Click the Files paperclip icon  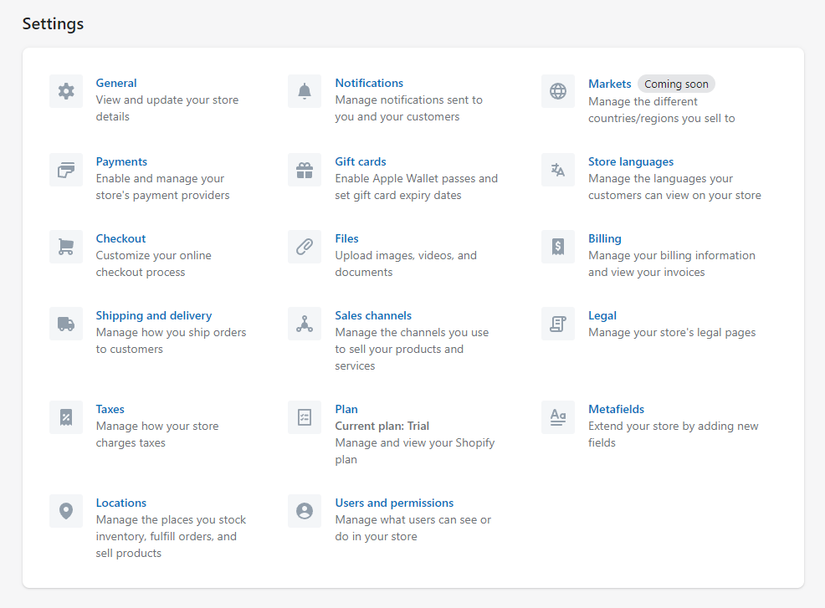click(304, 247)
